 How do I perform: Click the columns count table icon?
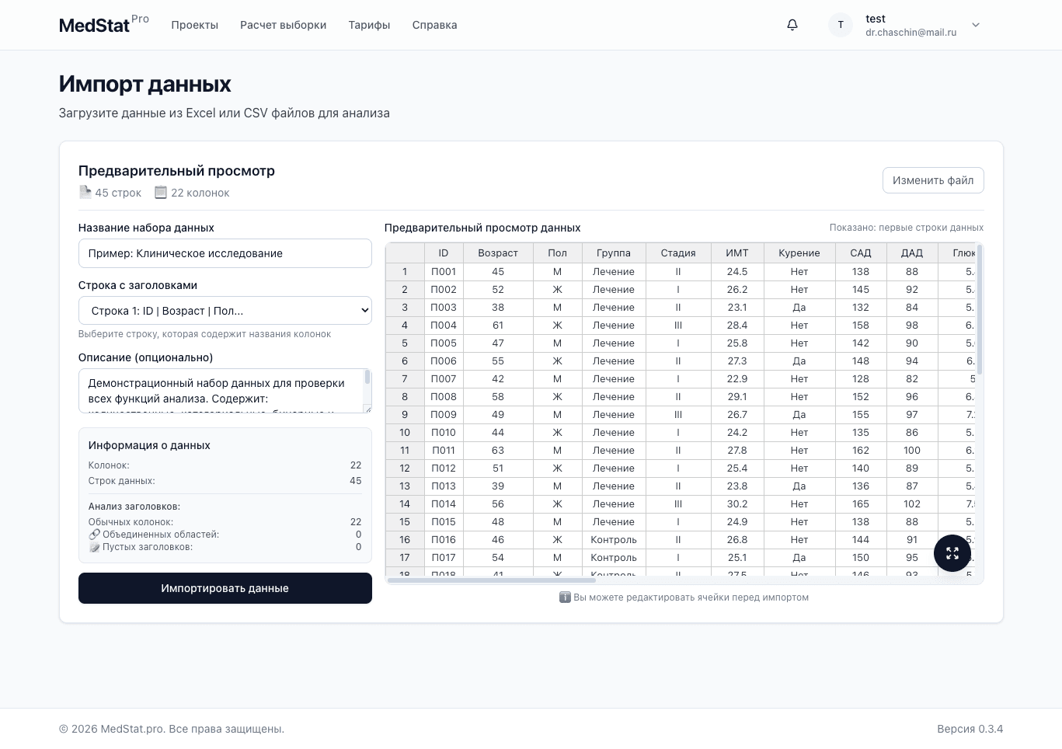(161, 193)
